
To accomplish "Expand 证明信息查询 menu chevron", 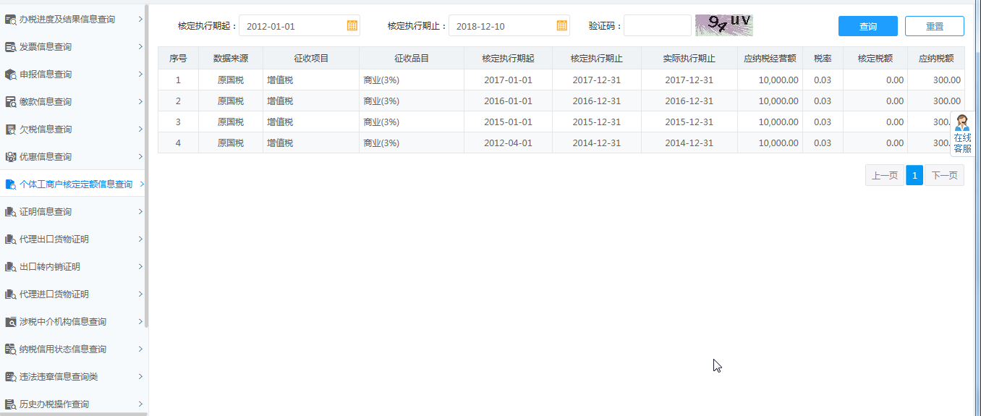I will pos(140,212).
